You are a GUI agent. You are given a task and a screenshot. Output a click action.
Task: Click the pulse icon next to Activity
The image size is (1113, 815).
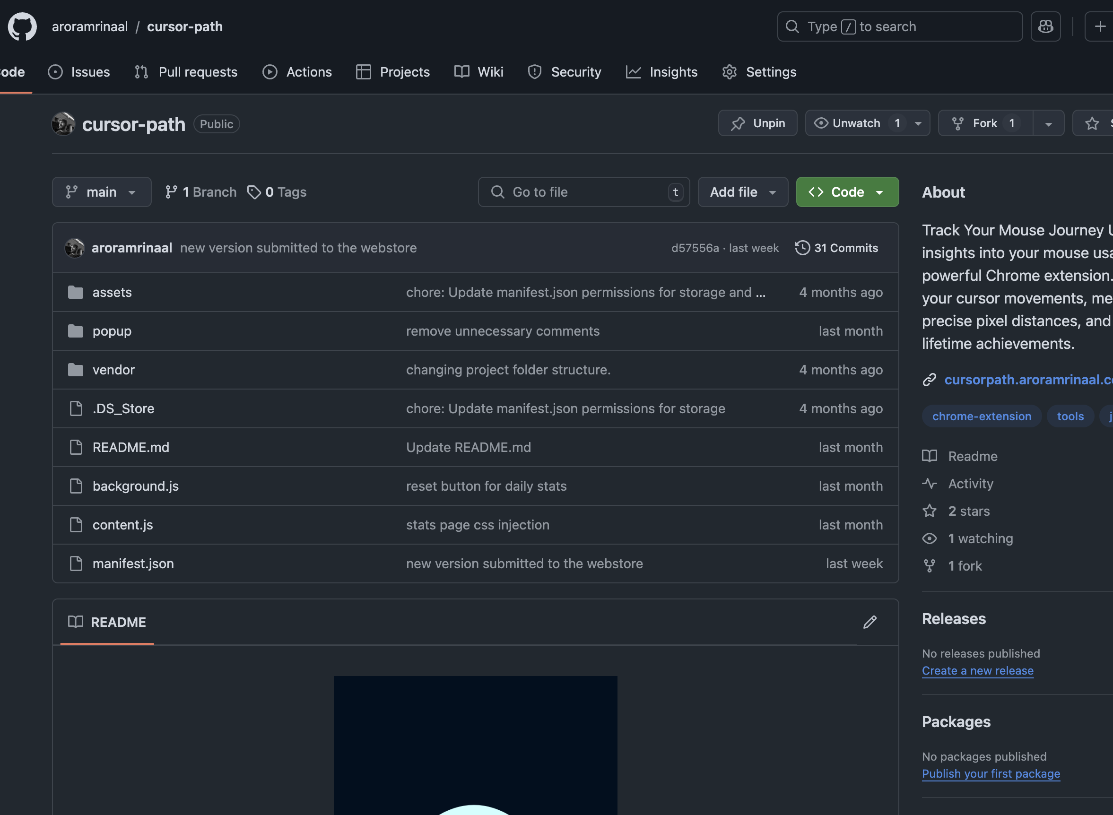pyautogui.click(x=930, y=484)
